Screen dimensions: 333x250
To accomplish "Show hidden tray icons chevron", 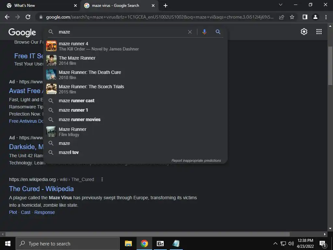I will click(x=275, y=243).
